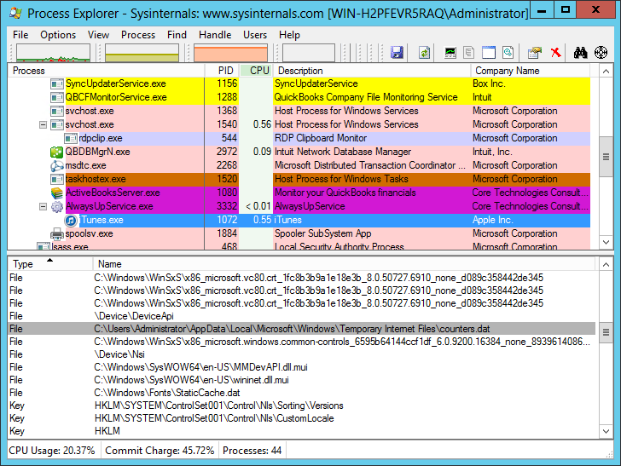The width and height of the screenshot is (621, 466).
Task: Click the SyncUpdaterService.exe process icon
Action: (x=56, y=83)
